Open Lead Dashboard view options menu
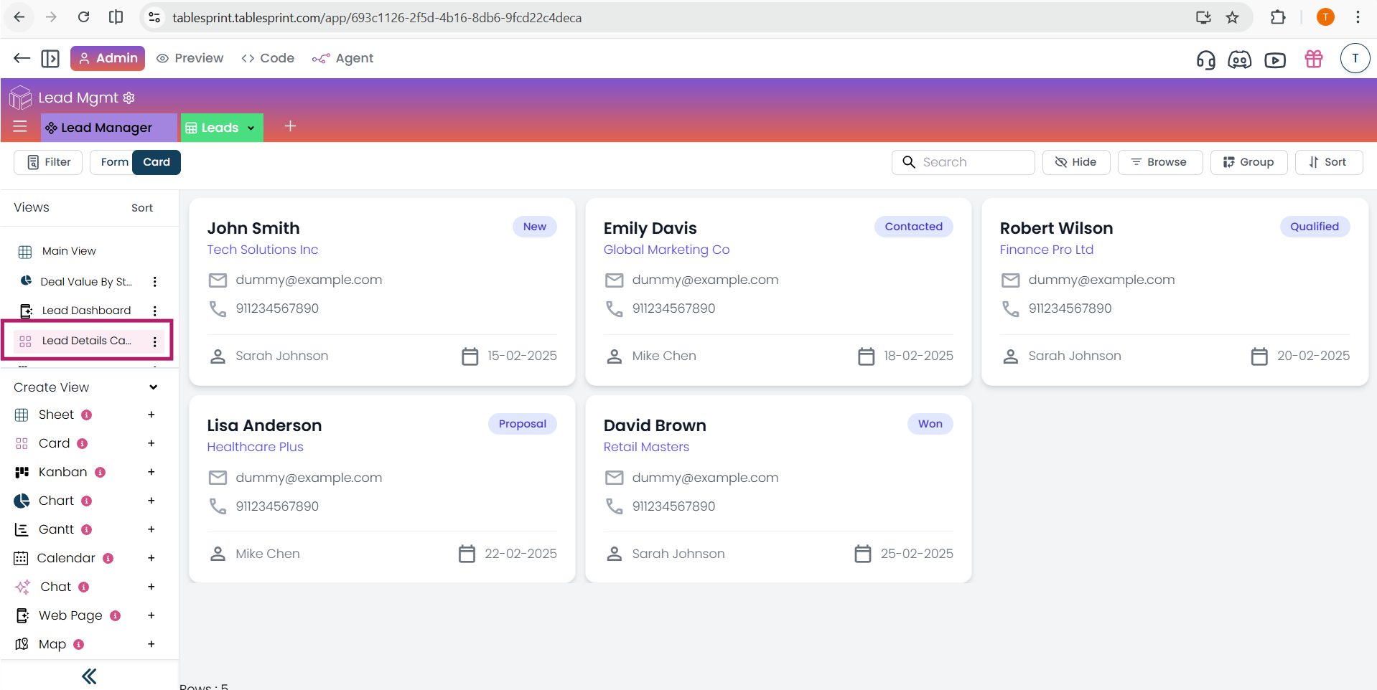This screenshot has height=690, width=1377. (155, 311)
